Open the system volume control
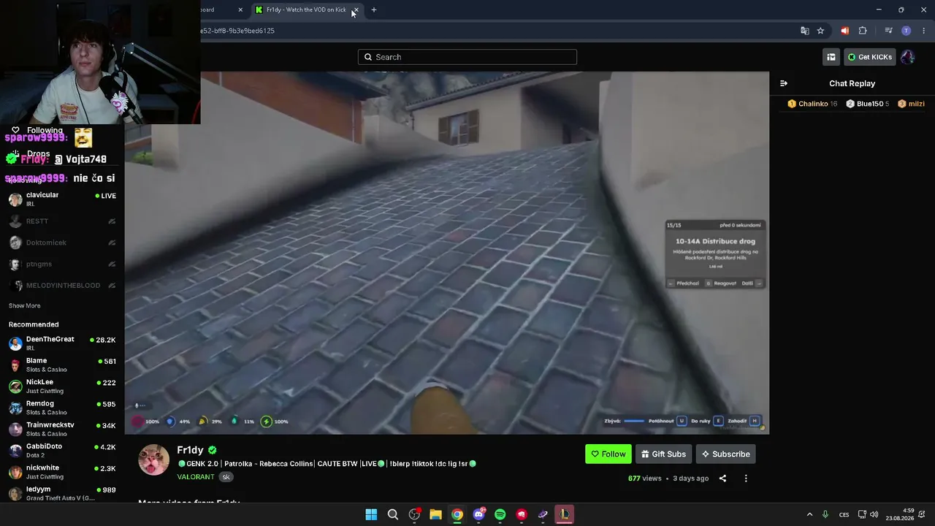 (x=874, y=514)
